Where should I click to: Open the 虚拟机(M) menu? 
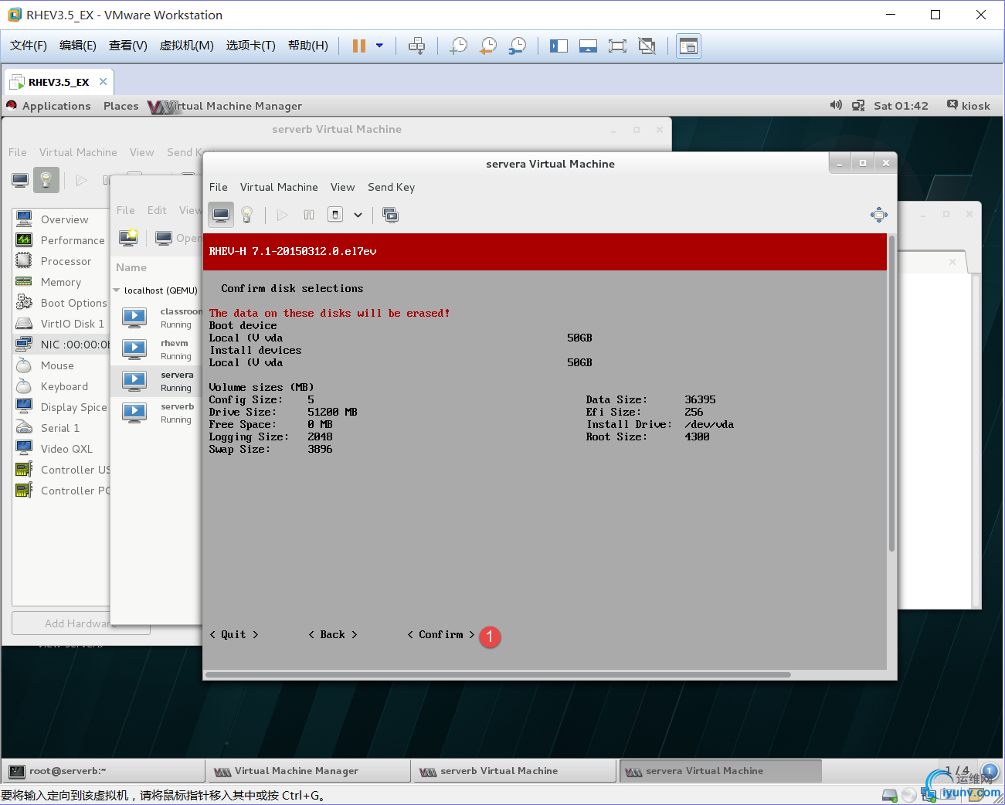[x=187, y=46]
